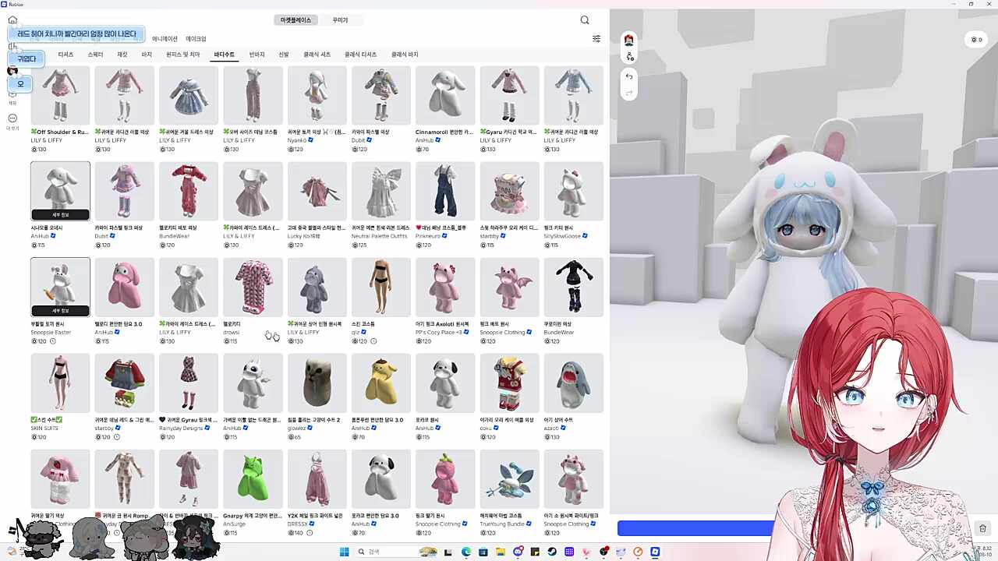This screenshot has width=998, height=561.
Task: Select the 반바지 subcategory
Action: coord(257,55)
